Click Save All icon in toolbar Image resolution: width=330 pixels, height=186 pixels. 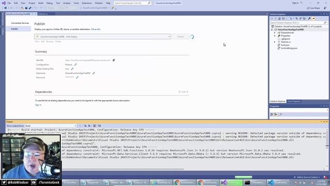[30, 8]
